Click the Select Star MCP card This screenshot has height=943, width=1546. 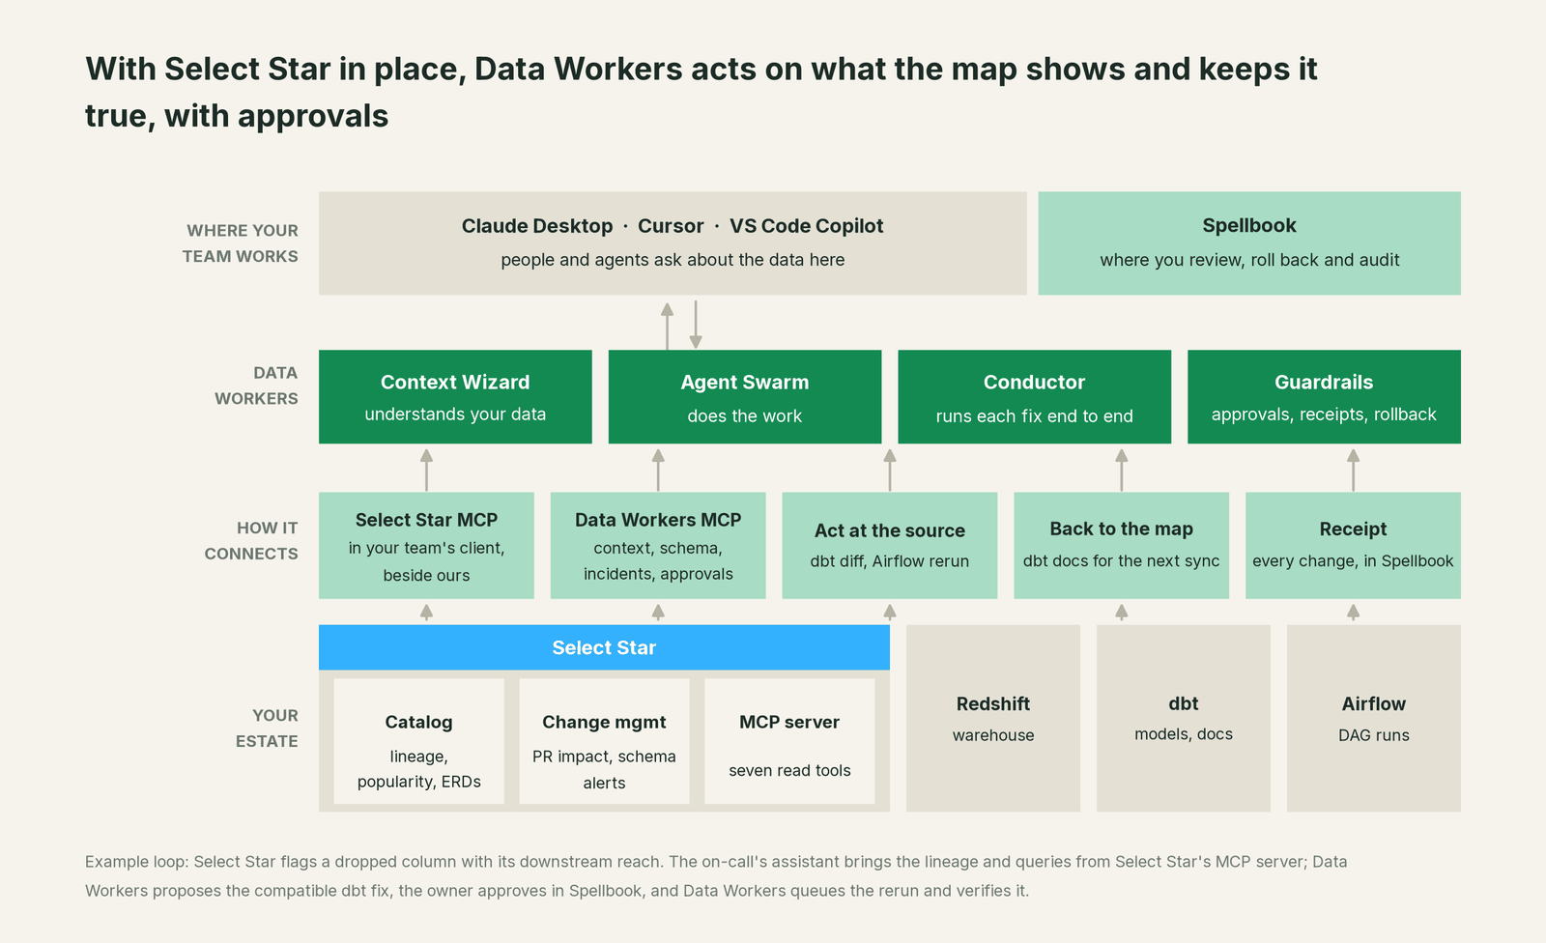(x=426, y=546)
